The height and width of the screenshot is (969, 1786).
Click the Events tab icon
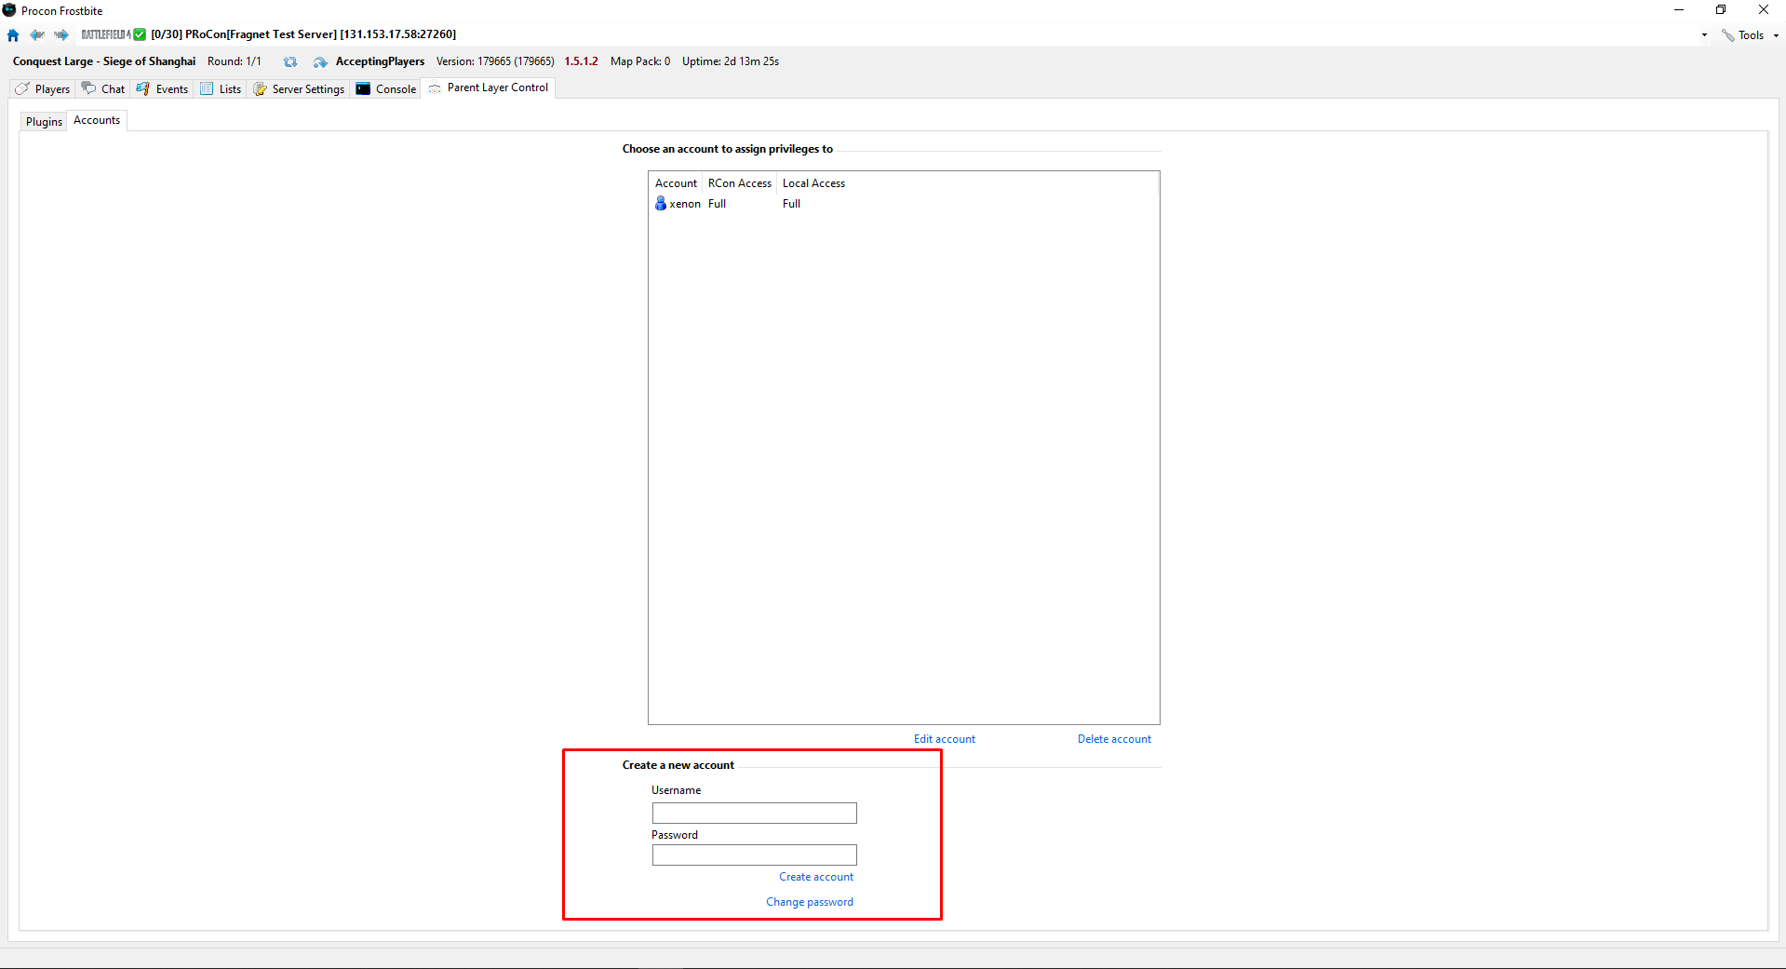click(x=143, y=88)
